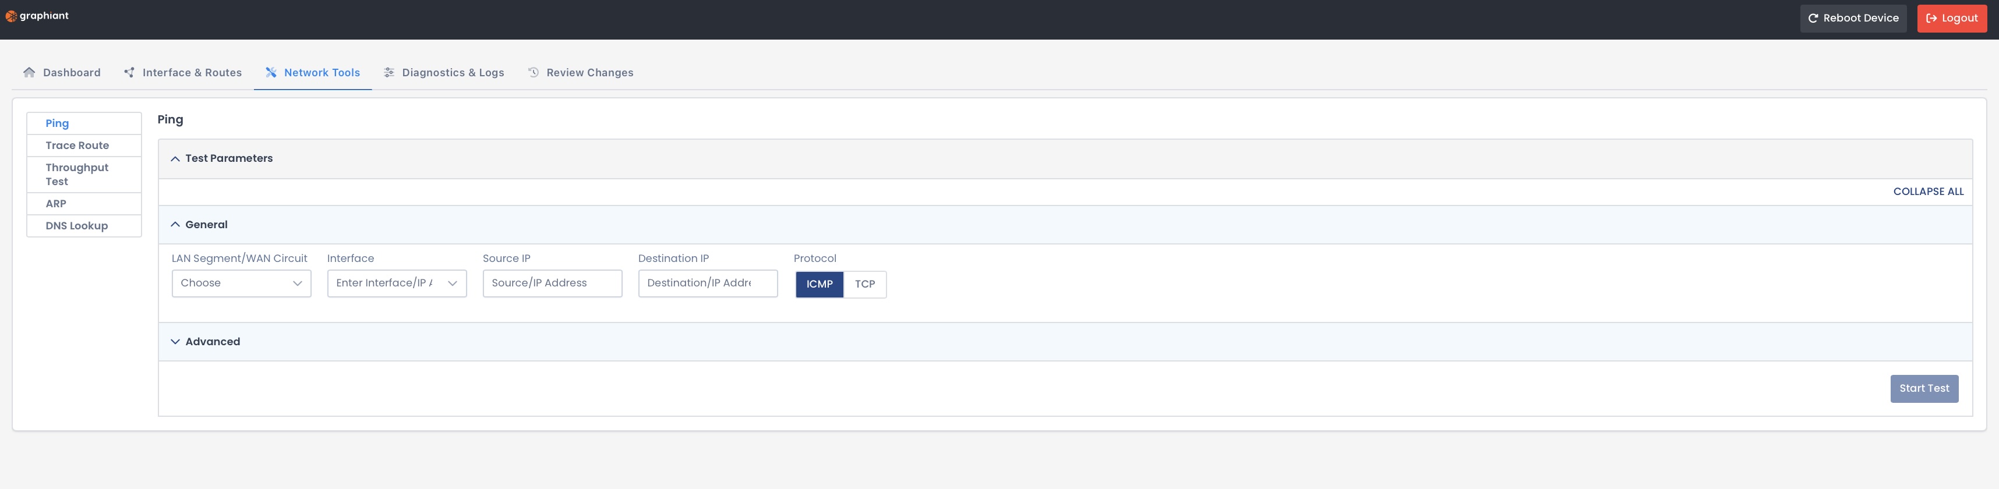Click the Interface & Routes nodes icon
The height and width of the screenshot is (489, 1999).
click(x=129, y=72)
